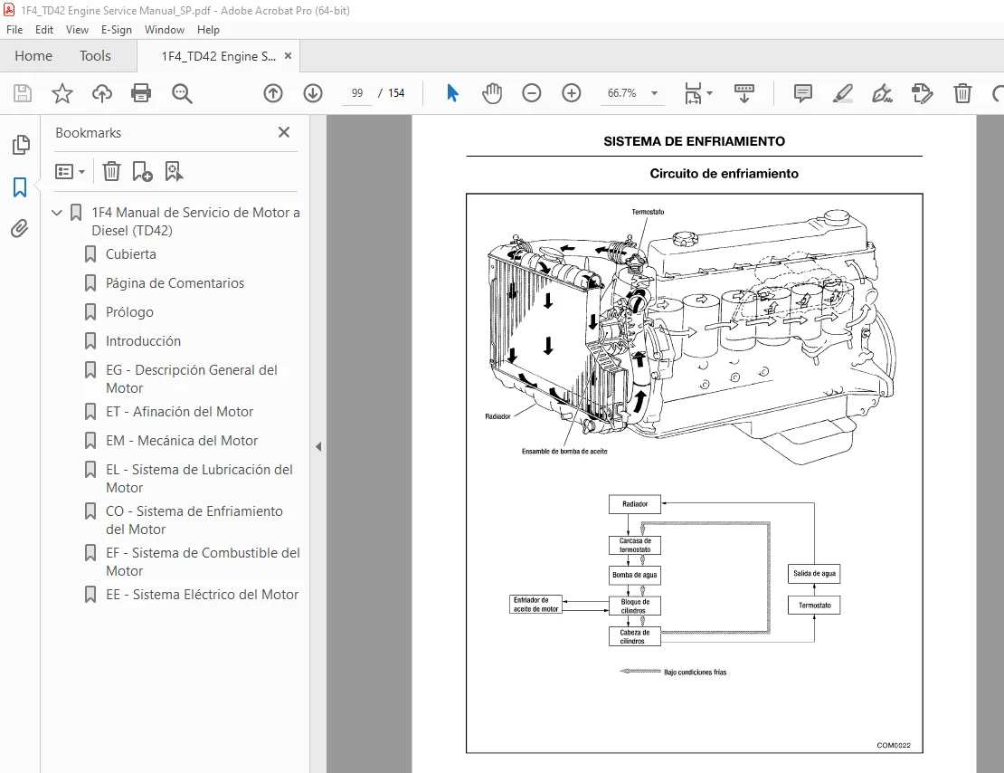Screen dimensions: 1004x773
Task: Click the upload to cloud icon
Action: point(102,93)
